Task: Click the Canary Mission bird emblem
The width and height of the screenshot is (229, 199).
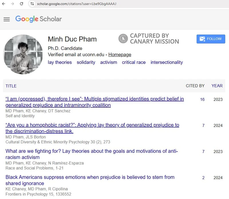Action: [123, 39]
